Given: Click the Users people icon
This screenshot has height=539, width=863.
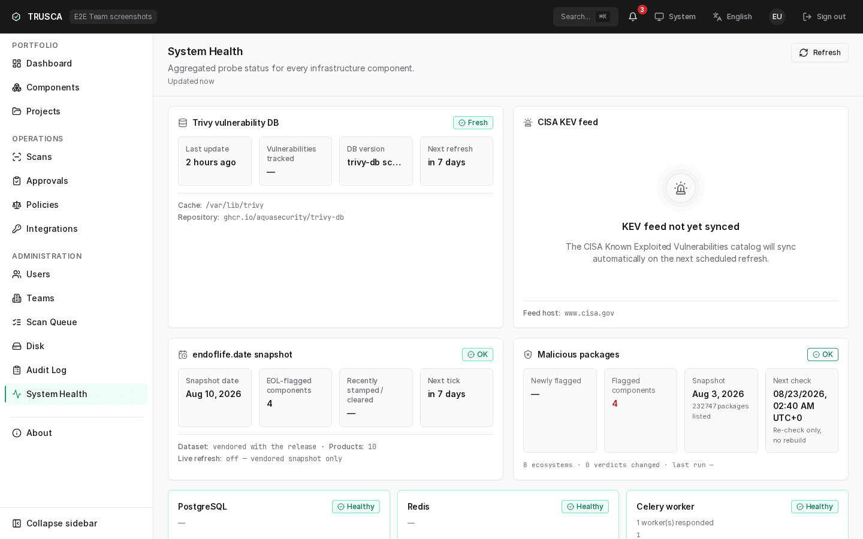Looking at the screenshot, I should (17, 274).
